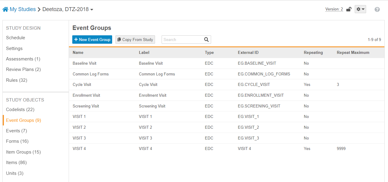Open Forms (16) from the sidebar
388x182 pixels.
pos(17,141)
